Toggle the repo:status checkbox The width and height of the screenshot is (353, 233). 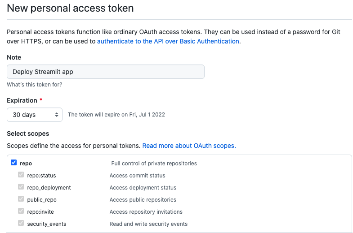click(x=21, y=175)
